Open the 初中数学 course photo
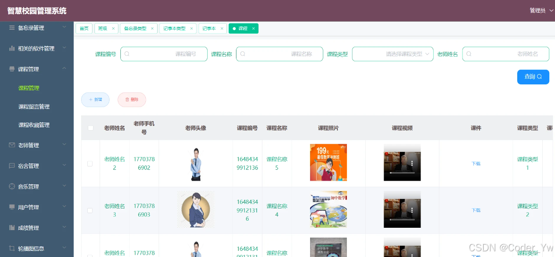This screenshot has width=555, height=257. 328,209
